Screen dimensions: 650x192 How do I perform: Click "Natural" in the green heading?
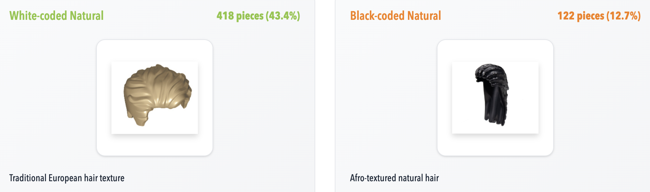[86, 16]
